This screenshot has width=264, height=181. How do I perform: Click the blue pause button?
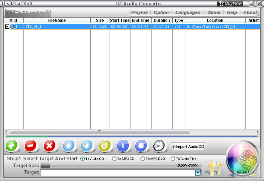point(123,145)
